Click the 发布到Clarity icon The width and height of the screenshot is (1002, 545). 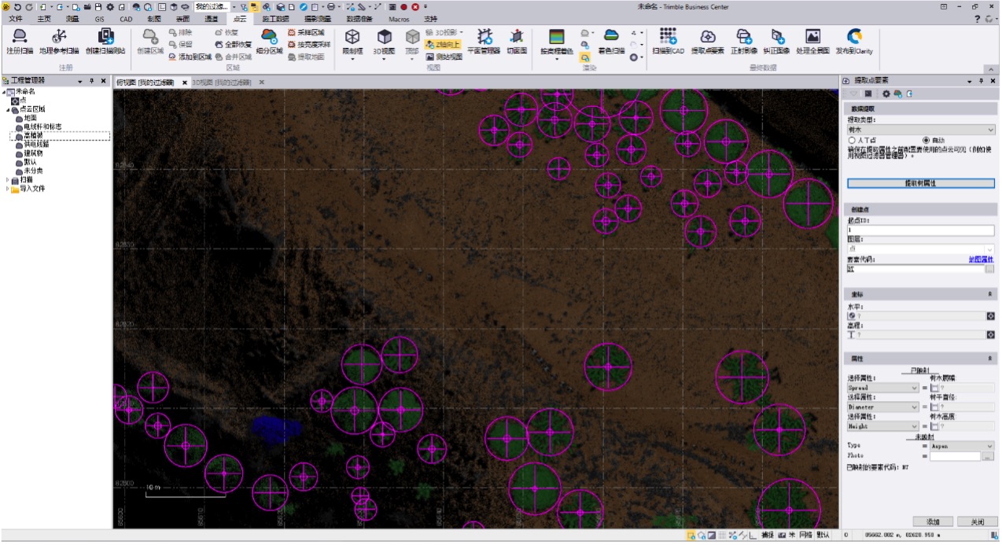tap(854, 36)
